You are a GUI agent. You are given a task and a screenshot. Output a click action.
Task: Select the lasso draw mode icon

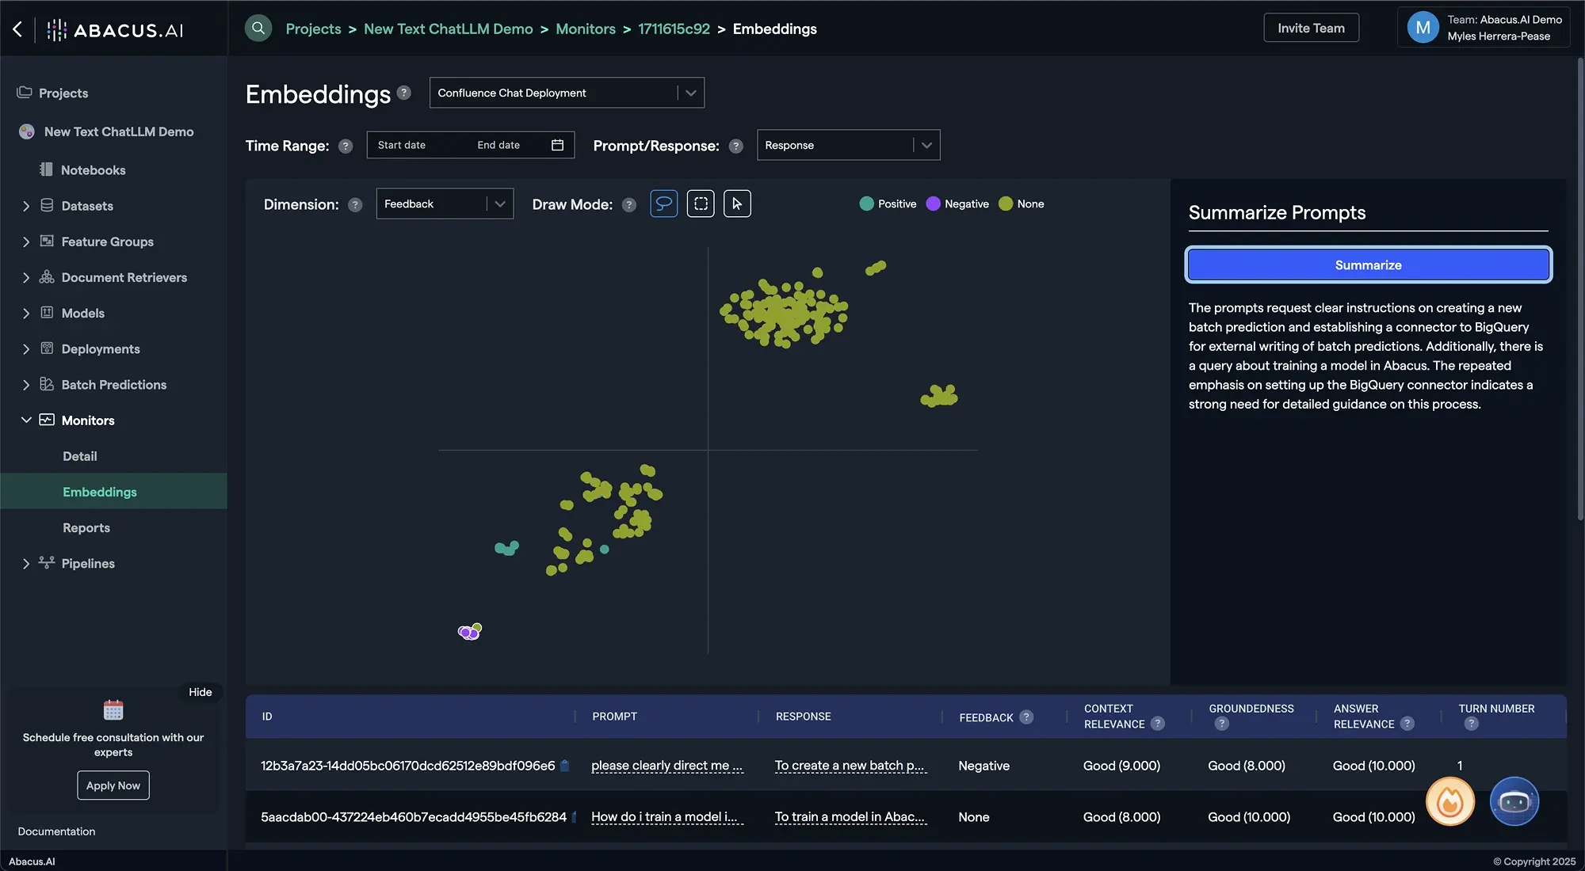(x=663, y=204)
